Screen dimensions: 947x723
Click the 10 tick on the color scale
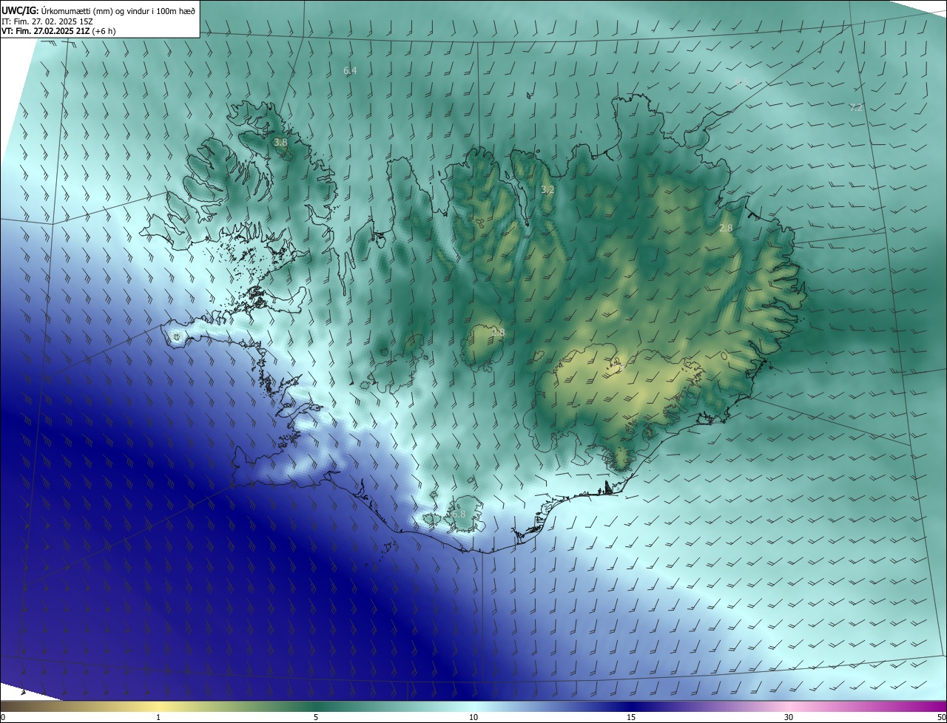click(x=473, y=718)
